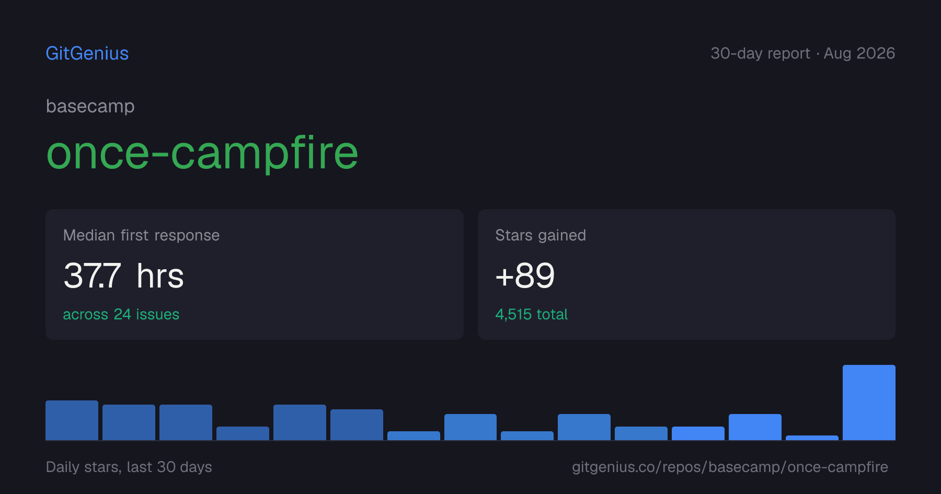The width and height of the screenshot is (941, 494).
Task: Click the second bar in the stars chart
Action: 129,422
